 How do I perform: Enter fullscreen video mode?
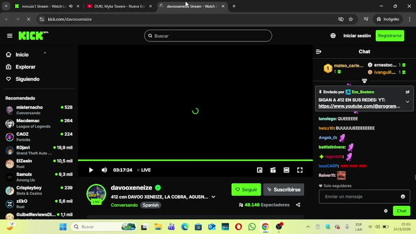pyautogui.click(x=300, y=170)
